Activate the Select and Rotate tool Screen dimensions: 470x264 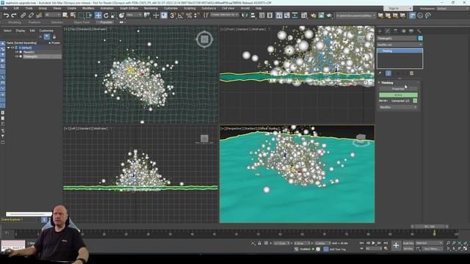[106, 15]
